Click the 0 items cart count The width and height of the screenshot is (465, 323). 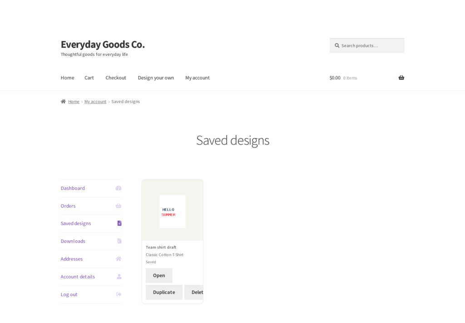(350, 78)
